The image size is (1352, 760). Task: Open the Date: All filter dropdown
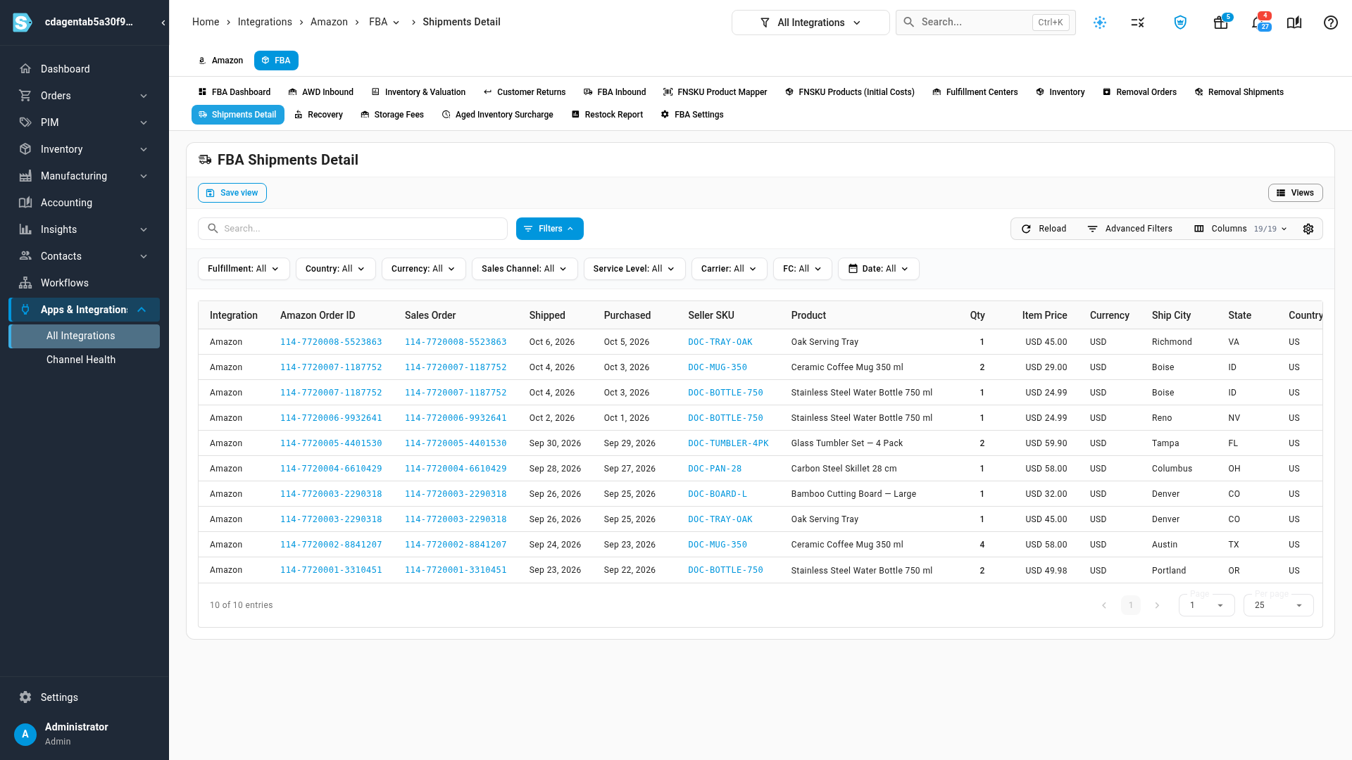click(878, 269)
